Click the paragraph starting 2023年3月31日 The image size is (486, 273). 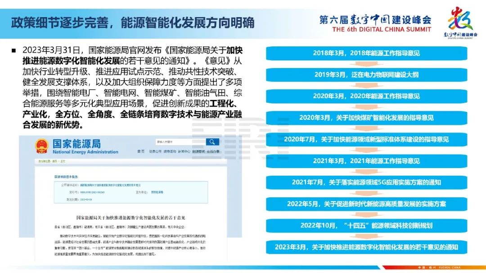click(x=132, y=87)
